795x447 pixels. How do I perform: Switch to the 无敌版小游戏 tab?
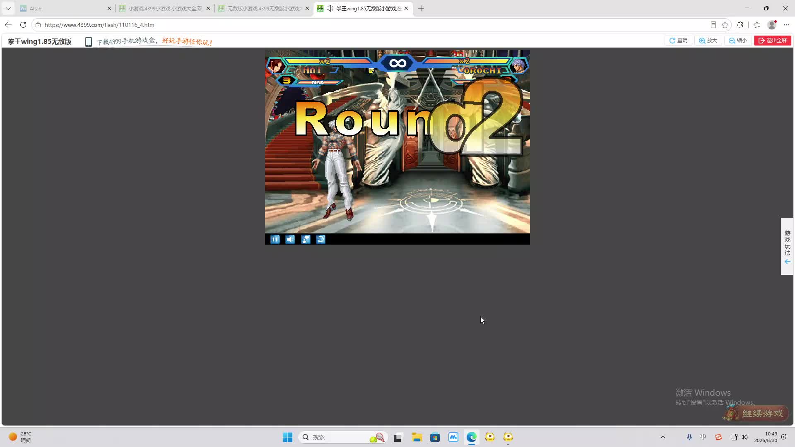click(x=263, y=8)
